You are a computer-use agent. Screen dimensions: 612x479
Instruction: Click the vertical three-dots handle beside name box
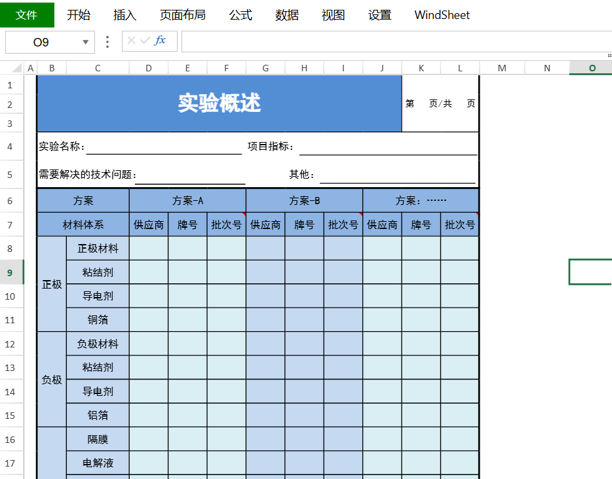point(108,42)
